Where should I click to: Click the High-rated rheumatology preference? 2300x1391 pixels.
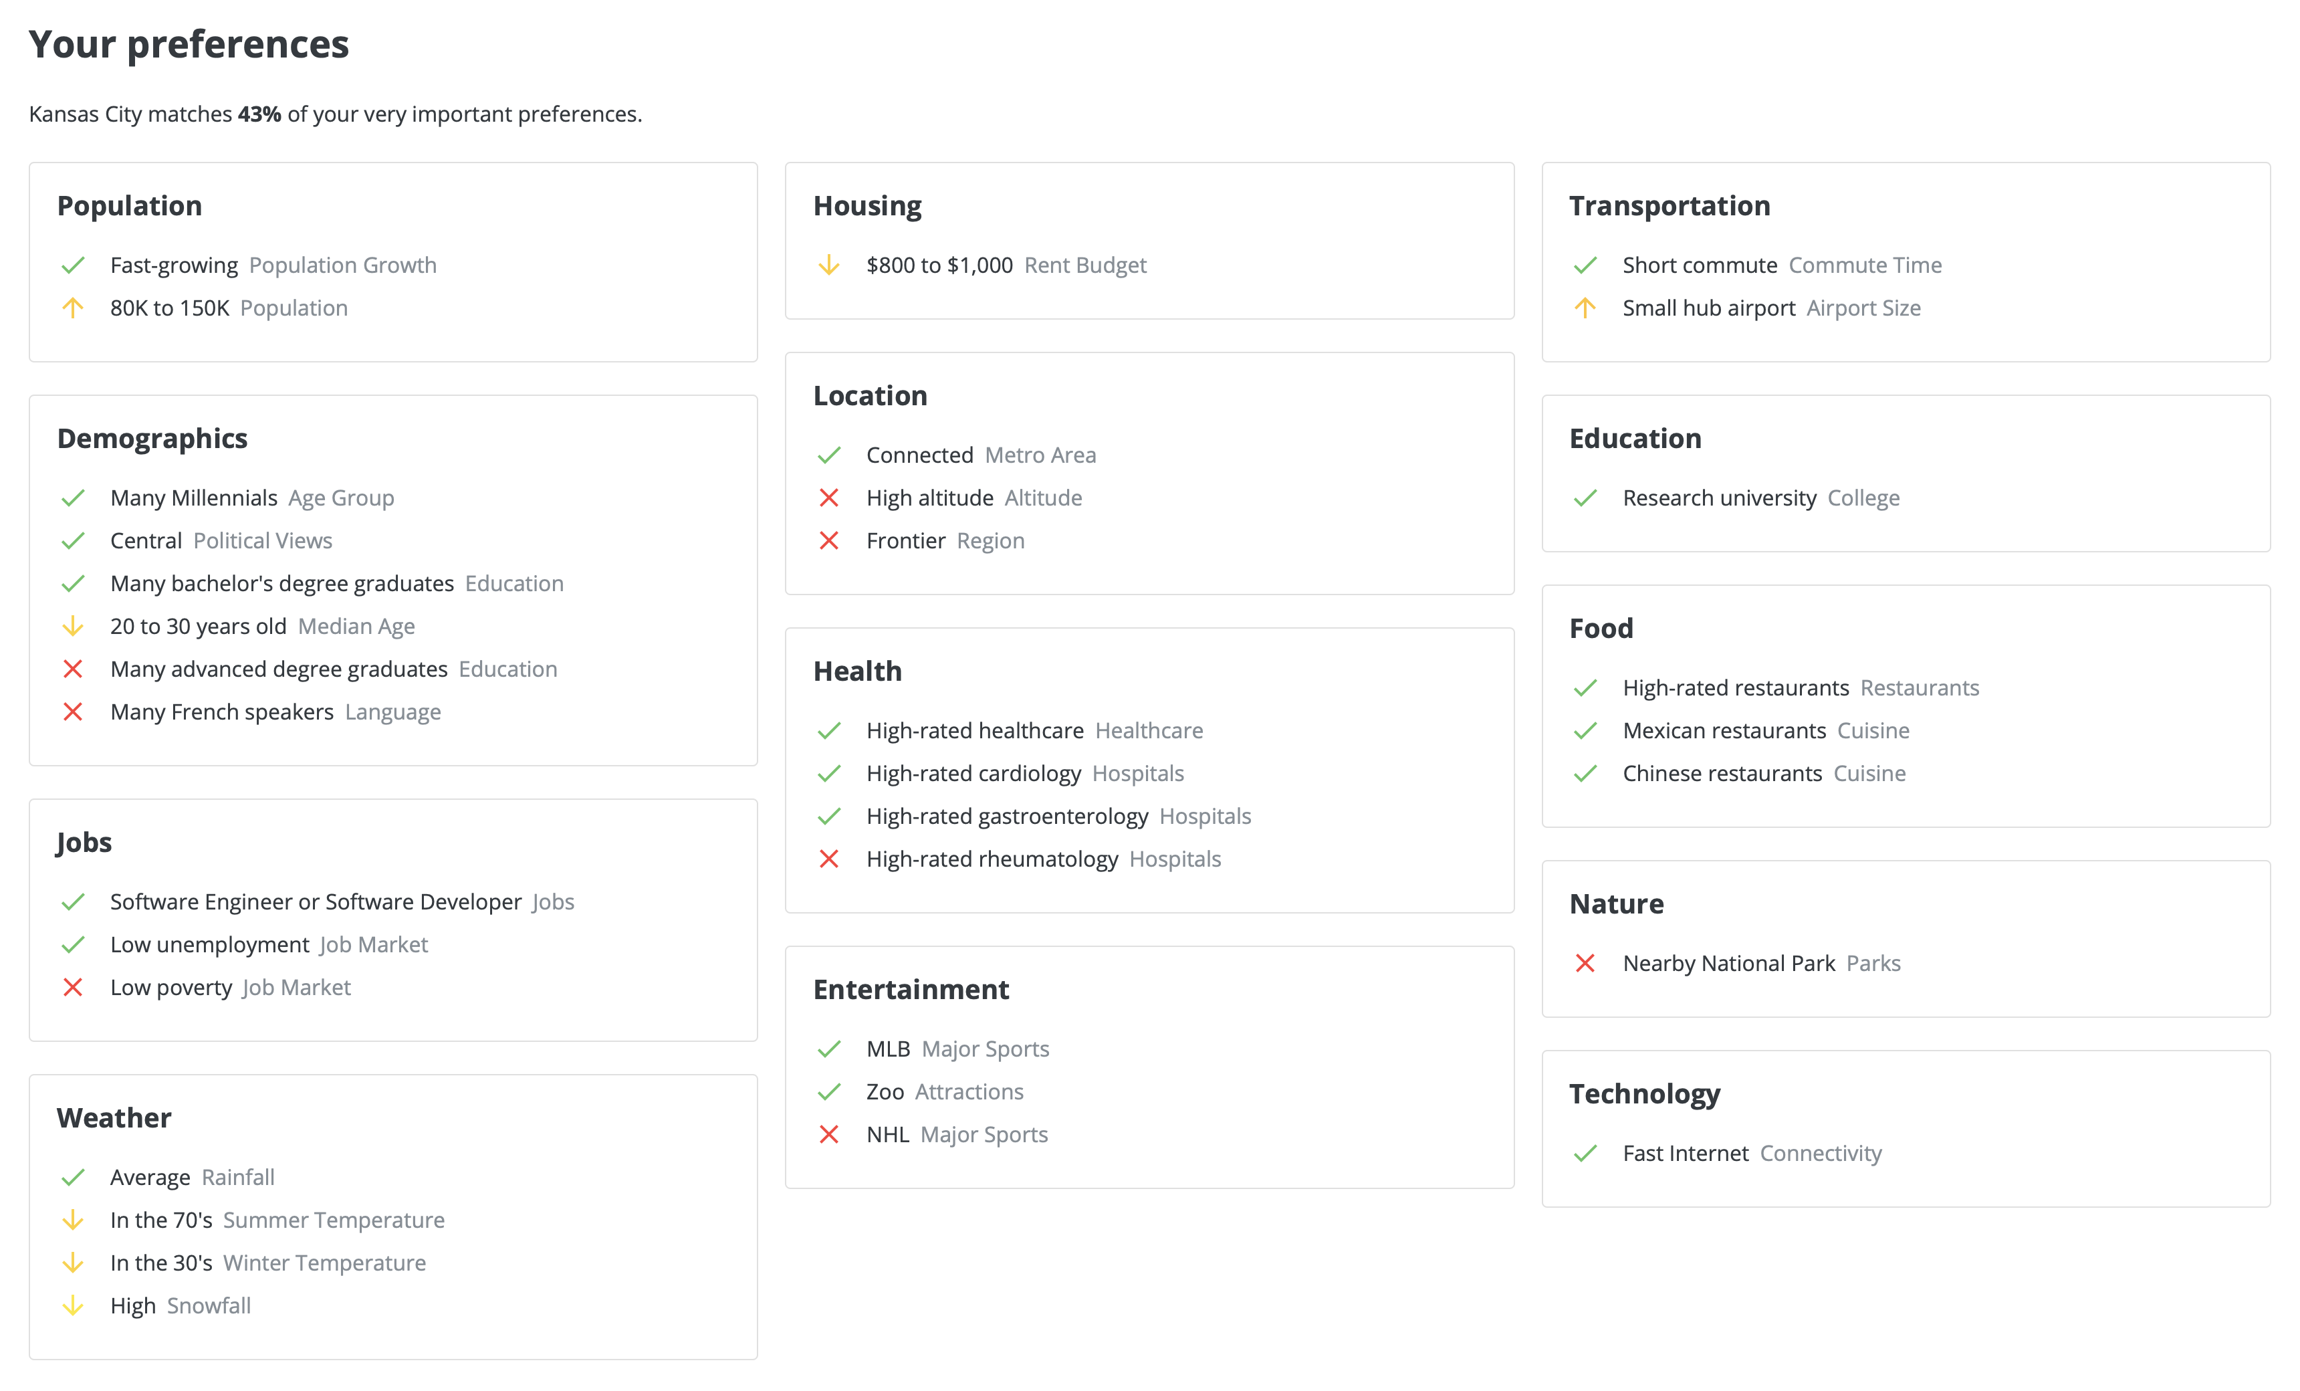(992, 859)
